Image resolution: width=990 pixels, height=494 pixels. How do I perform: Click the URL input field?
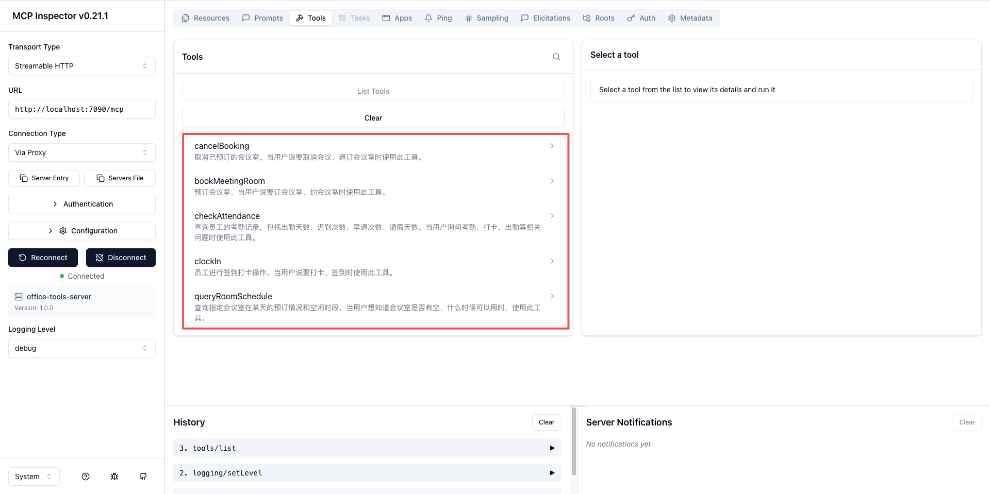coord(82,109)
